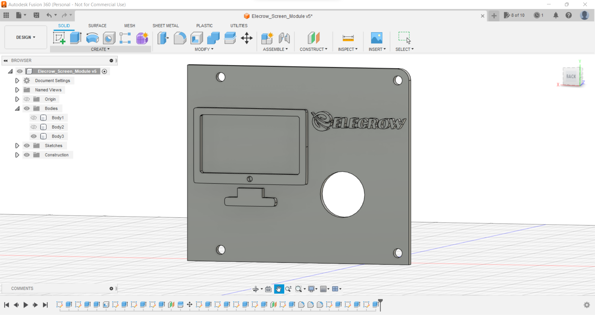Switch to the MESH tab

pyautogui.click(x=130, y=26)
